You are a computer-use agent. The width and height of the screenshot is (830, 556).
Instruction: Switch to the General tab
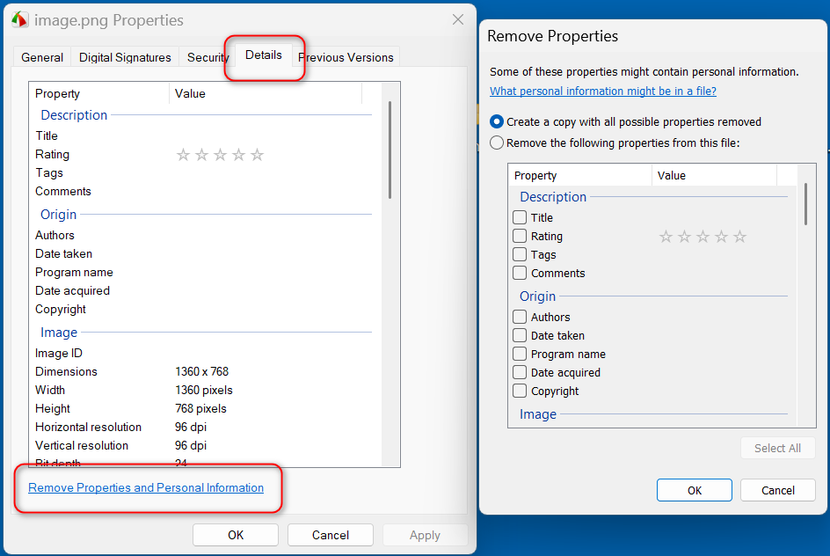(42, 57)
